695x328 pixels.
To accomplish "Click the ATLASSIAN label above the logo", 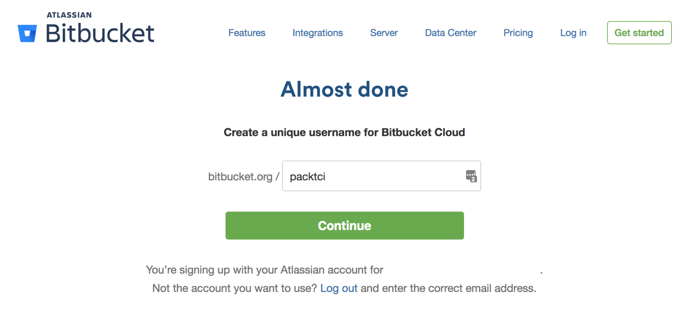I will click(x=69, y=15).
